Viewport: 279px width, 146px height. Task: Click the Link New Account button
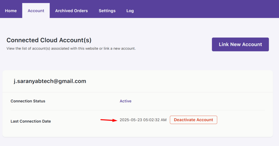click(240, 44)
